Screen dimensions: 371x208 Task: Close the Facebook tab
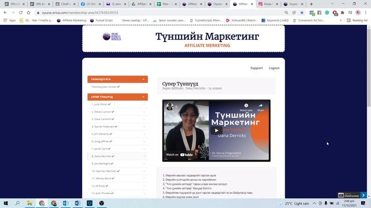[100, 4]
